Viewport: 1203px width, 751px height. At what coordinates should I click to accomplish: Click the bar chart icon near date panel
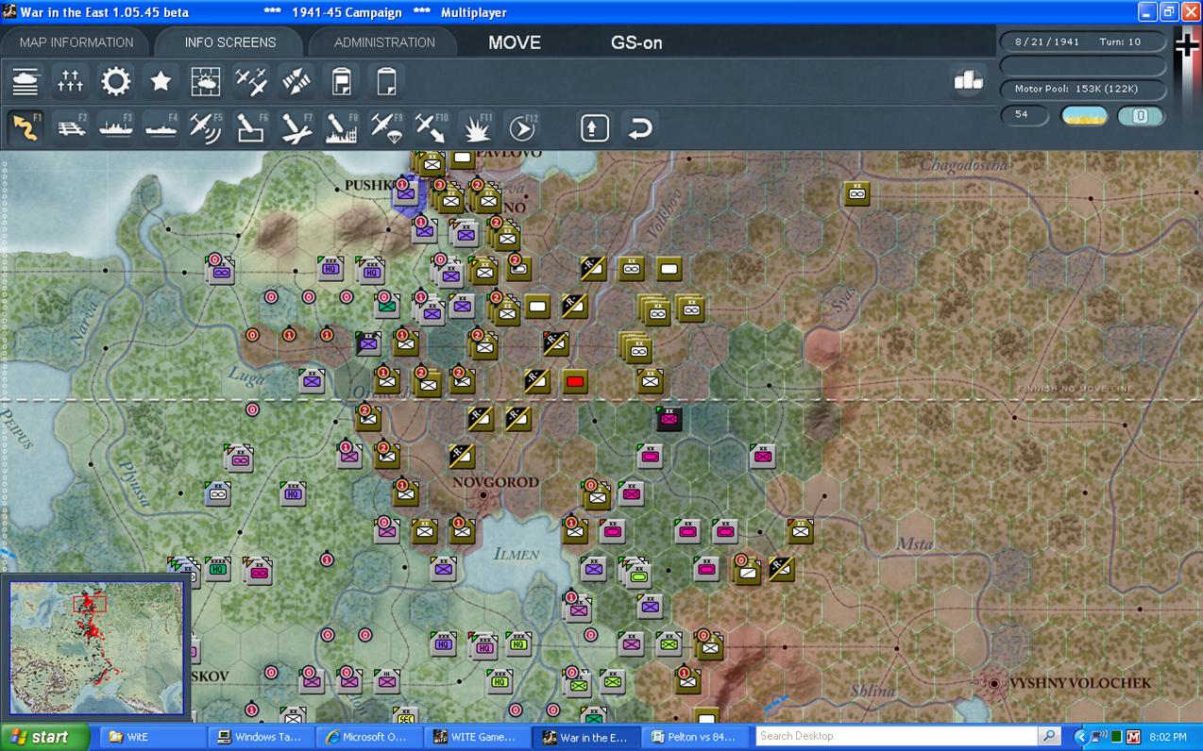[968, 81]
